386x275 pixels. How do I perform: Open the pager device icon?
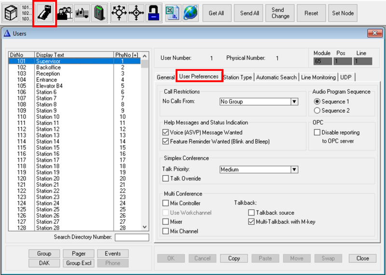[99, 13]
